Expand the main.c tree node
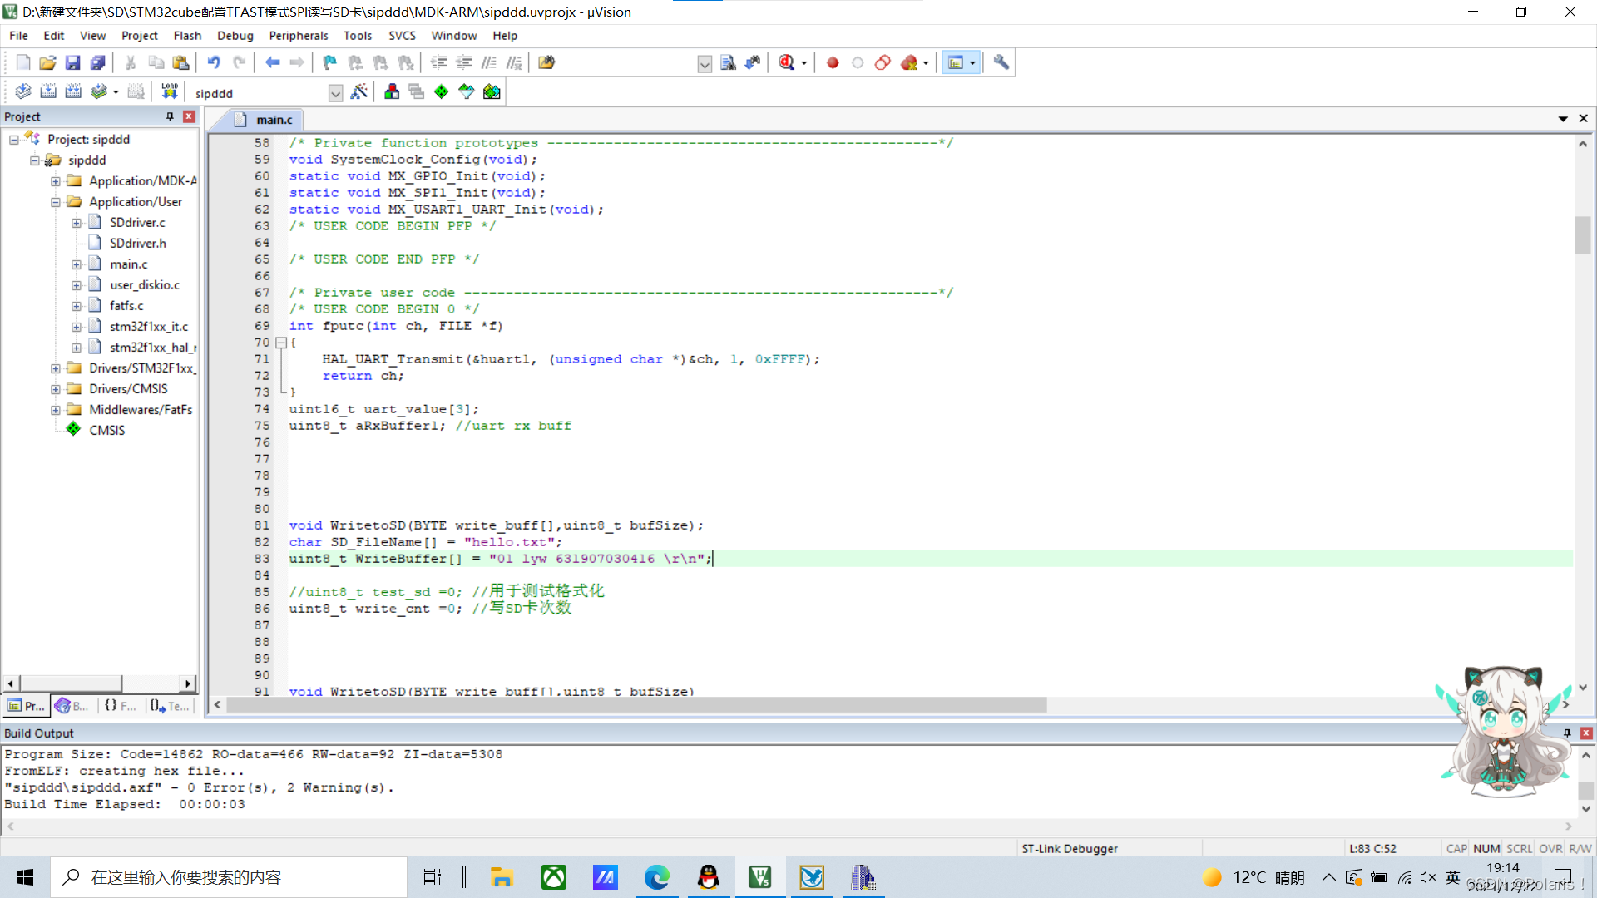Image resolution: width=1597 pixels, height=898 pixels. pos(77,264)
